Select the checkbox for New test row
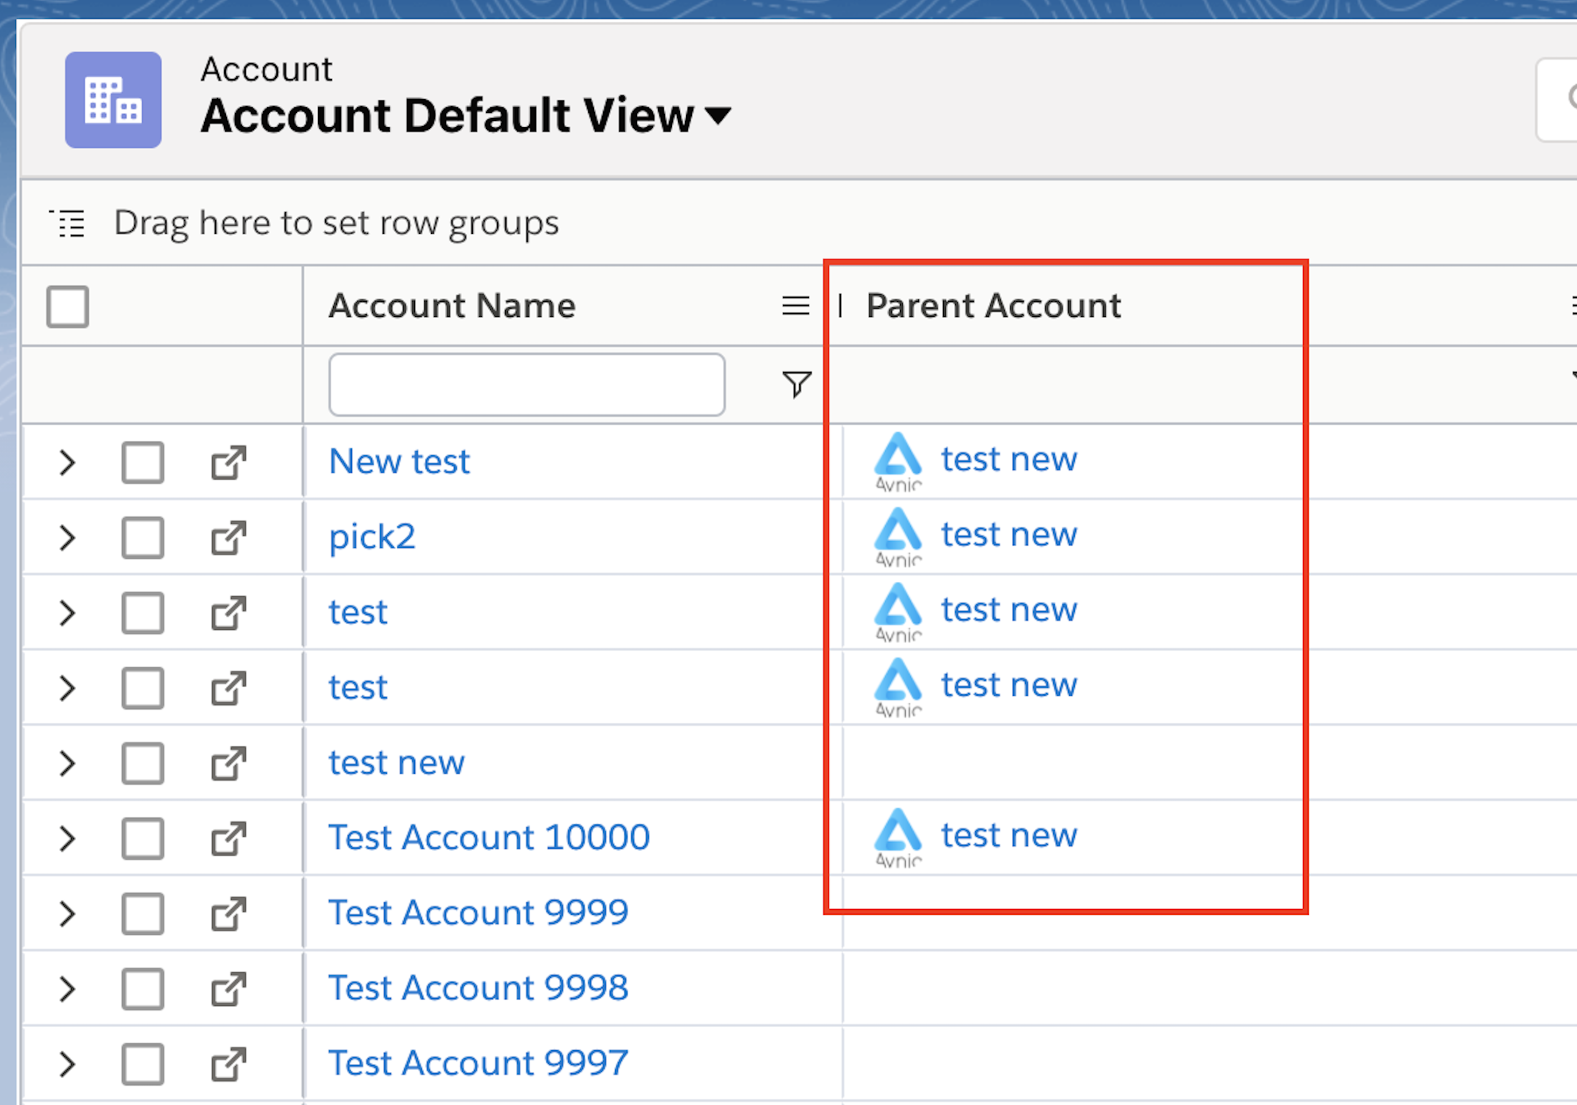The height and width of the screenshot is (1105, 1577). 143,463
